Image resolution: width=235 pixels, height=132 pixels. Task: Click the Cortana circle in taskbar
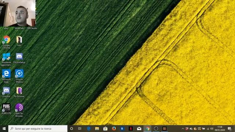point(72,129)
